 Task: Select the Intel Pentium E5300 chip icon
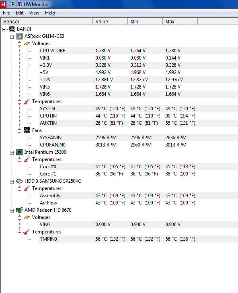pyautogui.click(x=19, y=152)
